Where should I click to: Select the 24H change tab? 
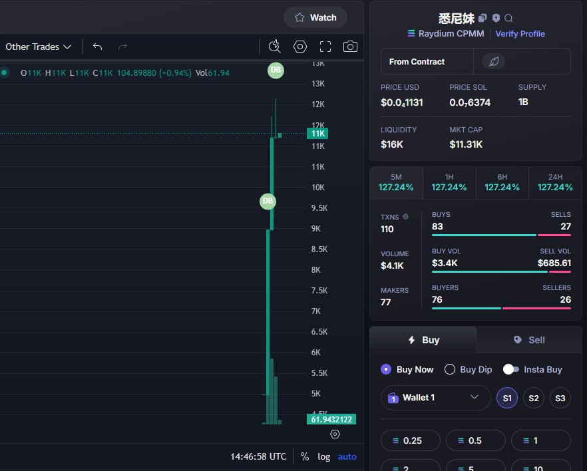click(555, 182)
